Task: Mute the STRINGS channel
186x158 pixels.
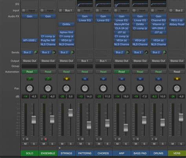Action: click(62, 144)
